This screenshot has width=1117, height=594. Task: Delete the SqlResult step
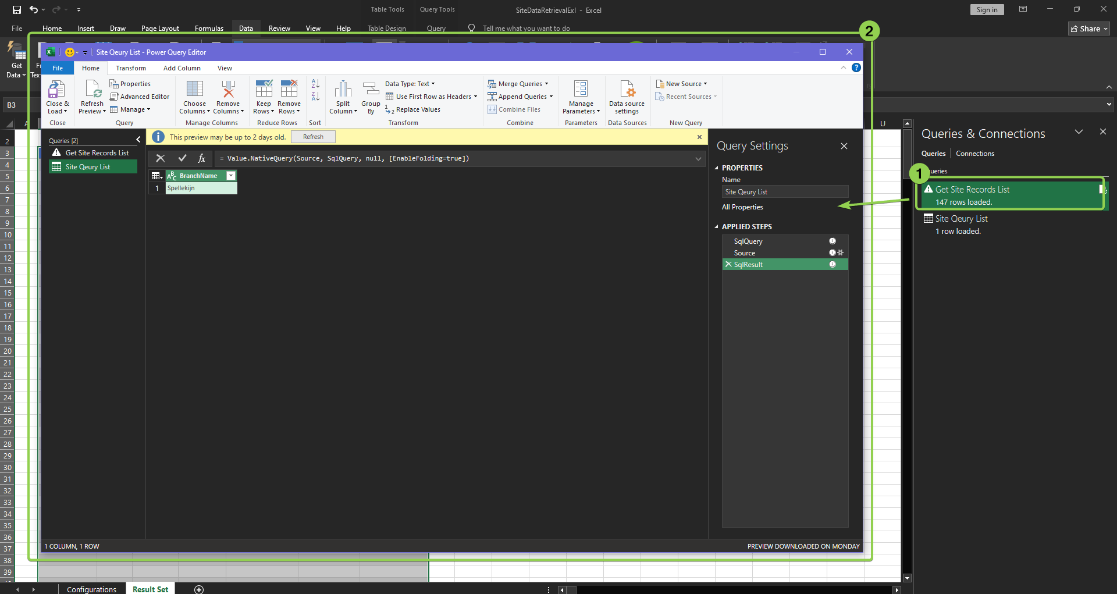pyautogui.click(x=728, y=264)
